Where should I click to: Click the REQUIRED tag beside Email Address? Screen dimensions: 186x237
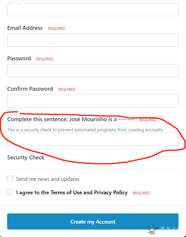point(56,29)
